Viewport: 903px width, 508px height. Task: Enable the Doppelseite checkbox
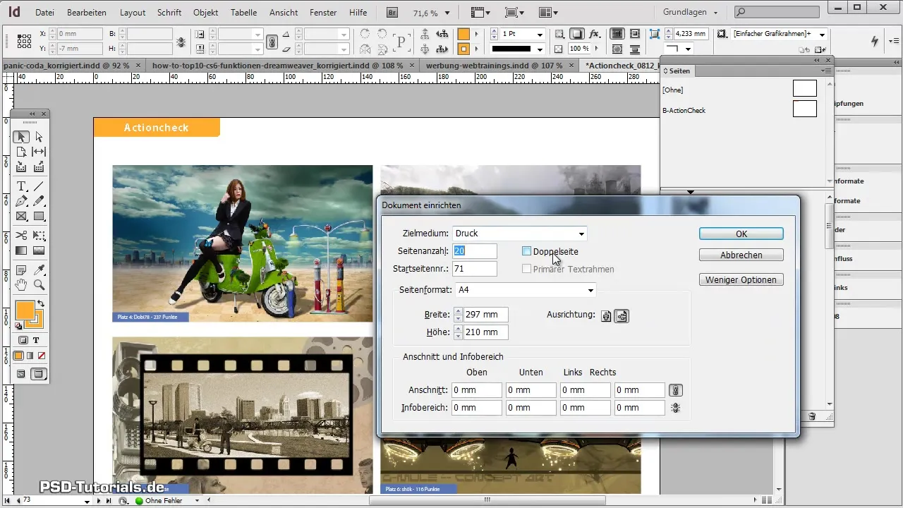pos(526,251)
